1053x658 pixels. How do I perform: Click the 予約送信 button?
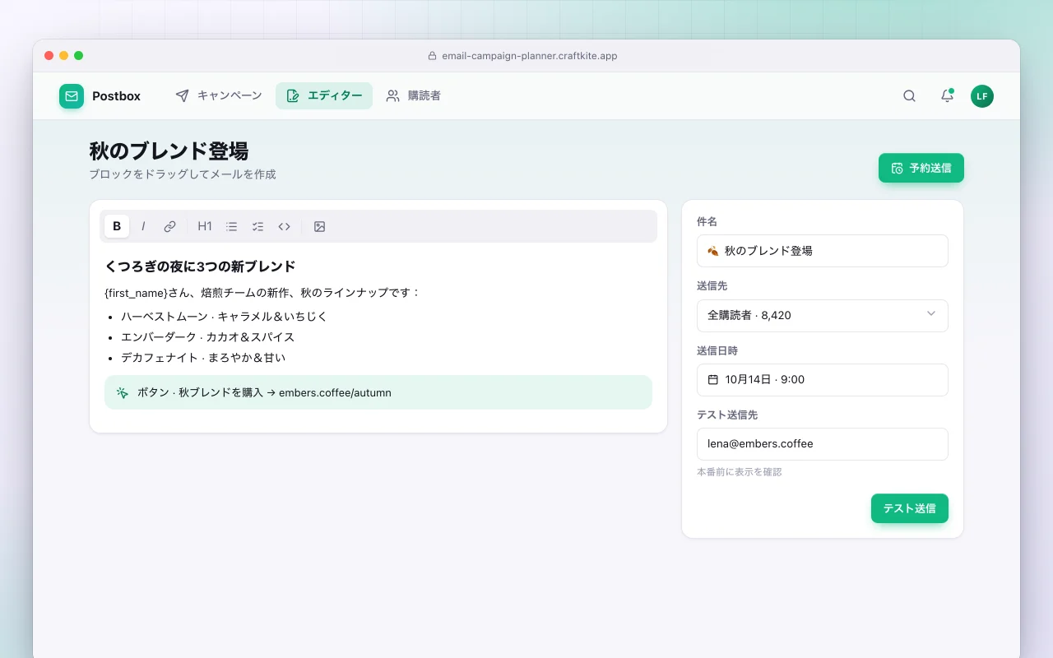click(921, 168)
